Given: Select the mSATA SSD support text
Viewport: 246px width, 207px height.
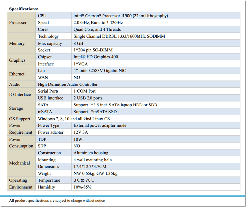Looking at the screenshot, I should point(95,112).
